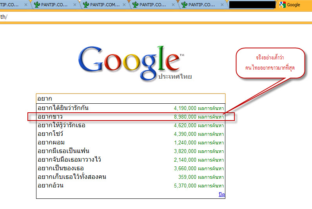Click the 359,000 ผลการค้นหา result count
Screen dimensions: 312x209
pos(201,177)
